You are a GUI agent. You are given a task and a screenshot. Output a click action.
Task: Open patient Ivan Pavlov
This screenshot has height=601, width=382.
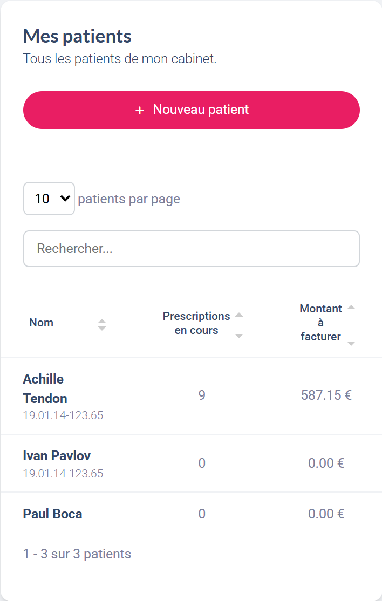pyautogui.click(x=57, y=456)
